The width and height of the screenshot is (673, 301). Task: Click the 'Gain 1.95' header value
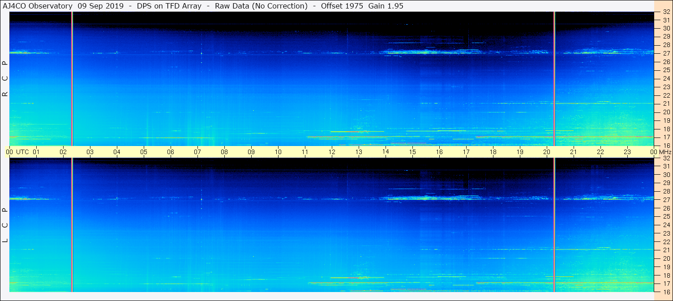pos(386,6)
